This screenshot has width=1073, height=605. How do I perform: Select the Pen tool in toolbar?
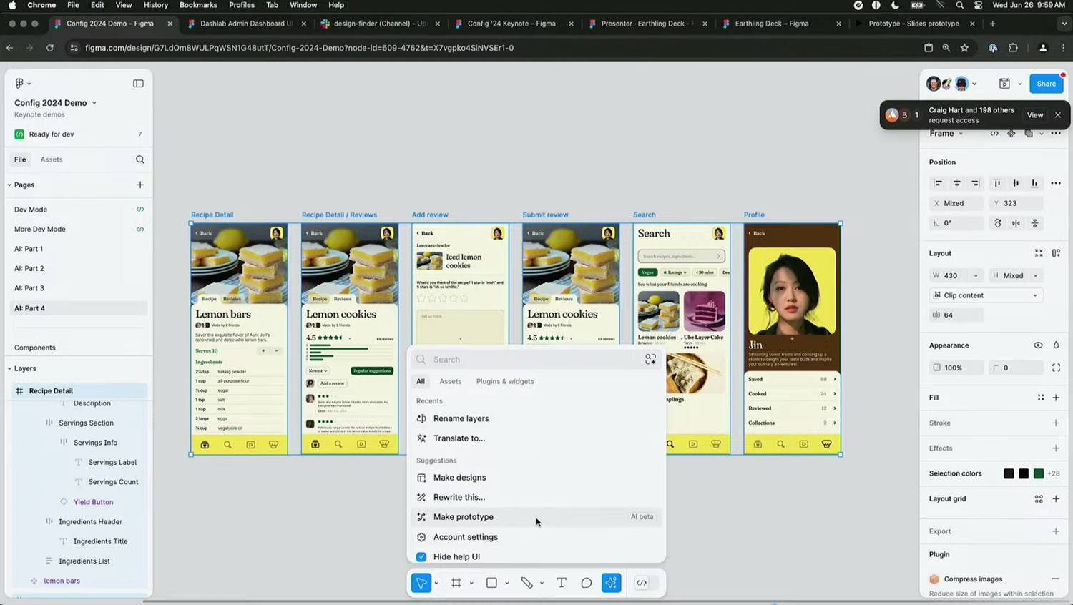[x=526, y=583]
